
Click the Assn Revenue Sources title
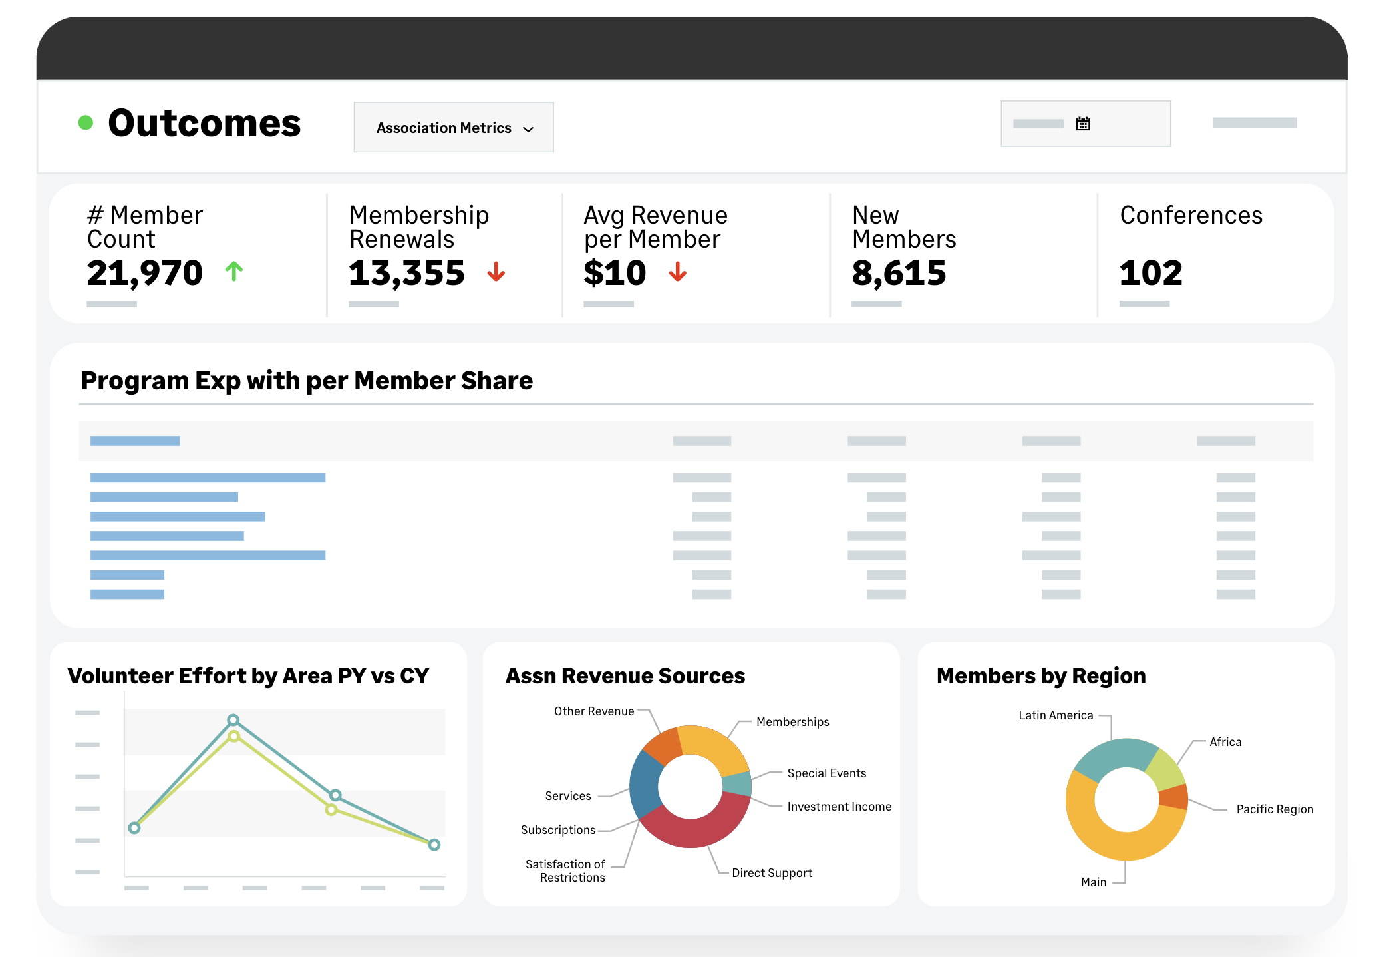point(625,675)
